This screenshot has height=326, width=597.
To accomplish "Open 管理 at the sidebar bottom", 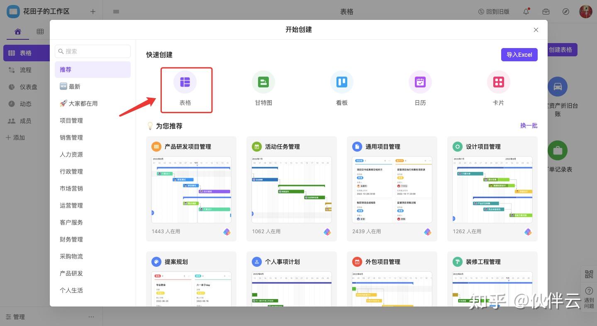I will [15, 317].
